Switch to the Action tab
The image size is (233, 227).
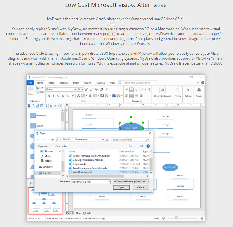coord(52,83)
